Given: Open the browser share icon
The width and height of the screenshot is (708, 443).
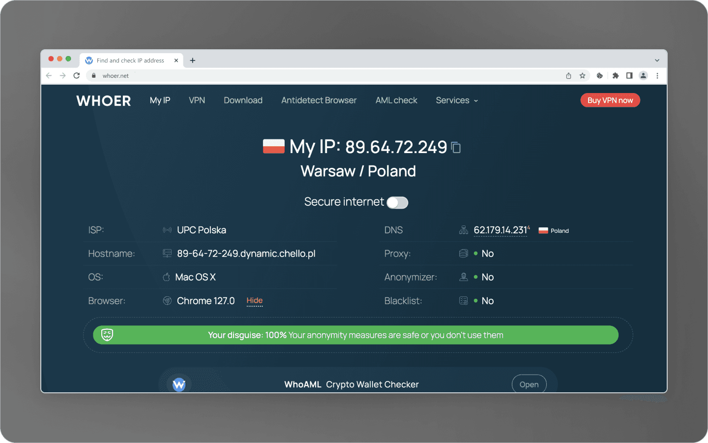Looking at the screenshot, I should tap(568, 75).
